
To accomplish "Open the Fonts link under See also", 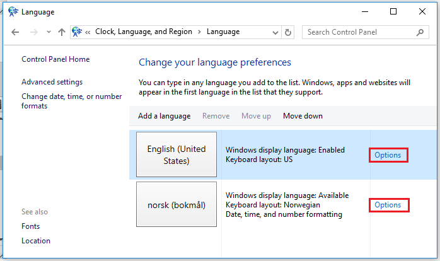I will [x=30, y=226].
